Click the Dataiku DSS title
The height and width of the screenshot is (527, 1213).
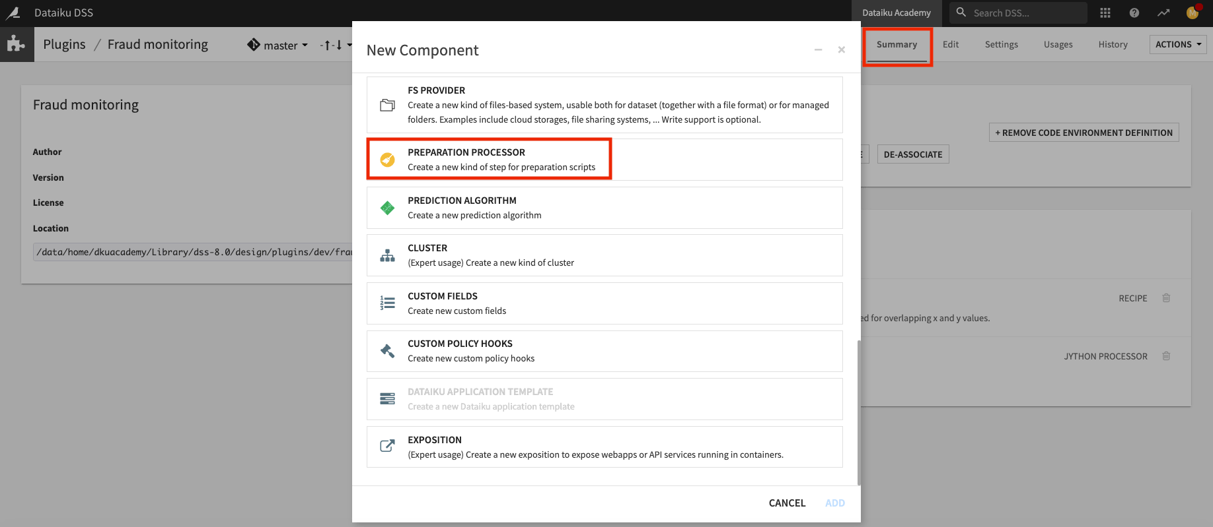point(63,13)
